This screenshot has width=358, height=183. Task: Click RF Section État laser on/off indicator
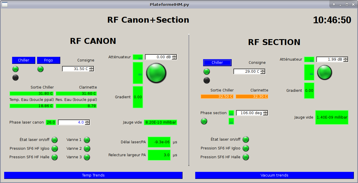pos(246,139)
